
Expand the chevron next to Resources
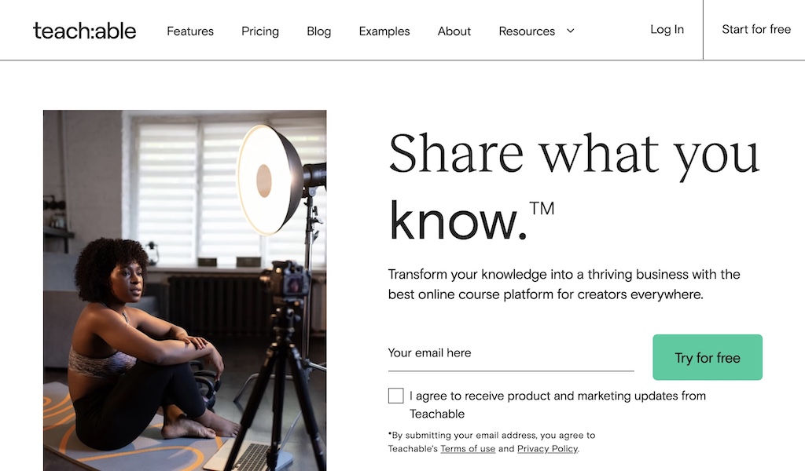[571, 31]
